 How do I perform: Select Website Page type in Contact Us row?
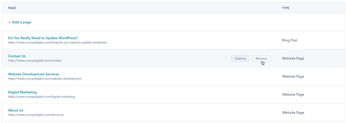click(293, 58)
